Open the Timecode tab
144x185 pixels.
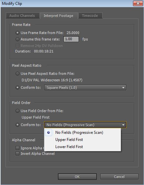tap(90, 16)
